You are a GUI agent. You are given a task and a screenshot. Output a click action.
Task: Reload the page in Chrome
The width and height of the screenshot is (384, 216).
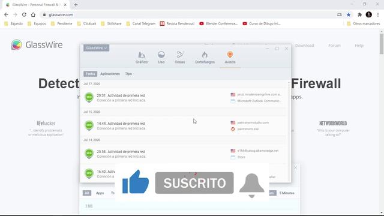(24, 14)
